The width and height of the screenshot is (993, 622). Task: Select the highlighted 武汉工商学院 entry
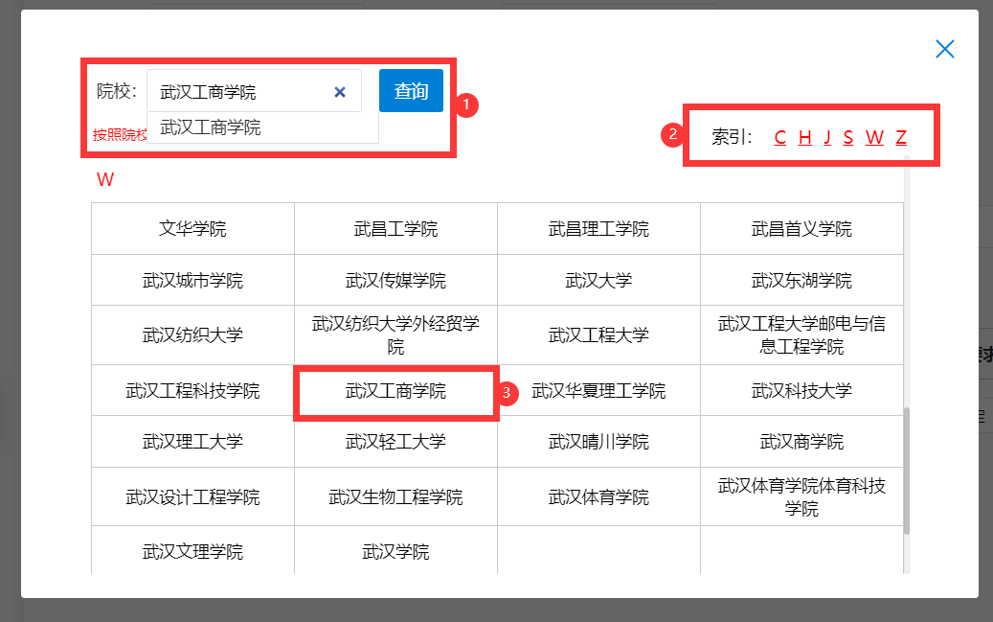point(395,393)
